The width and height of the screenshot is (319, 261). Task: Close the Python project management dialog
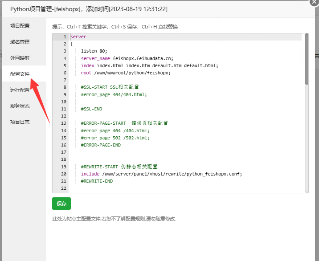click(315, 2)
